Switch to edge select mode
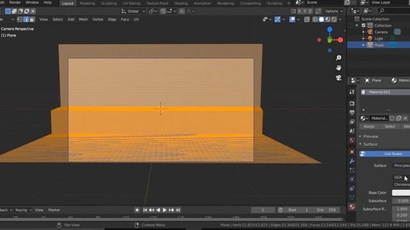The image size is (410, 230). pos(26,19)
